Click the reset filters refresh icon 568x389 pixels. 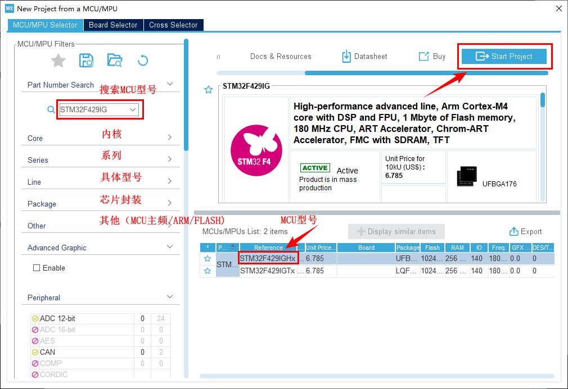pyautogui.click(x=143, y=61)
